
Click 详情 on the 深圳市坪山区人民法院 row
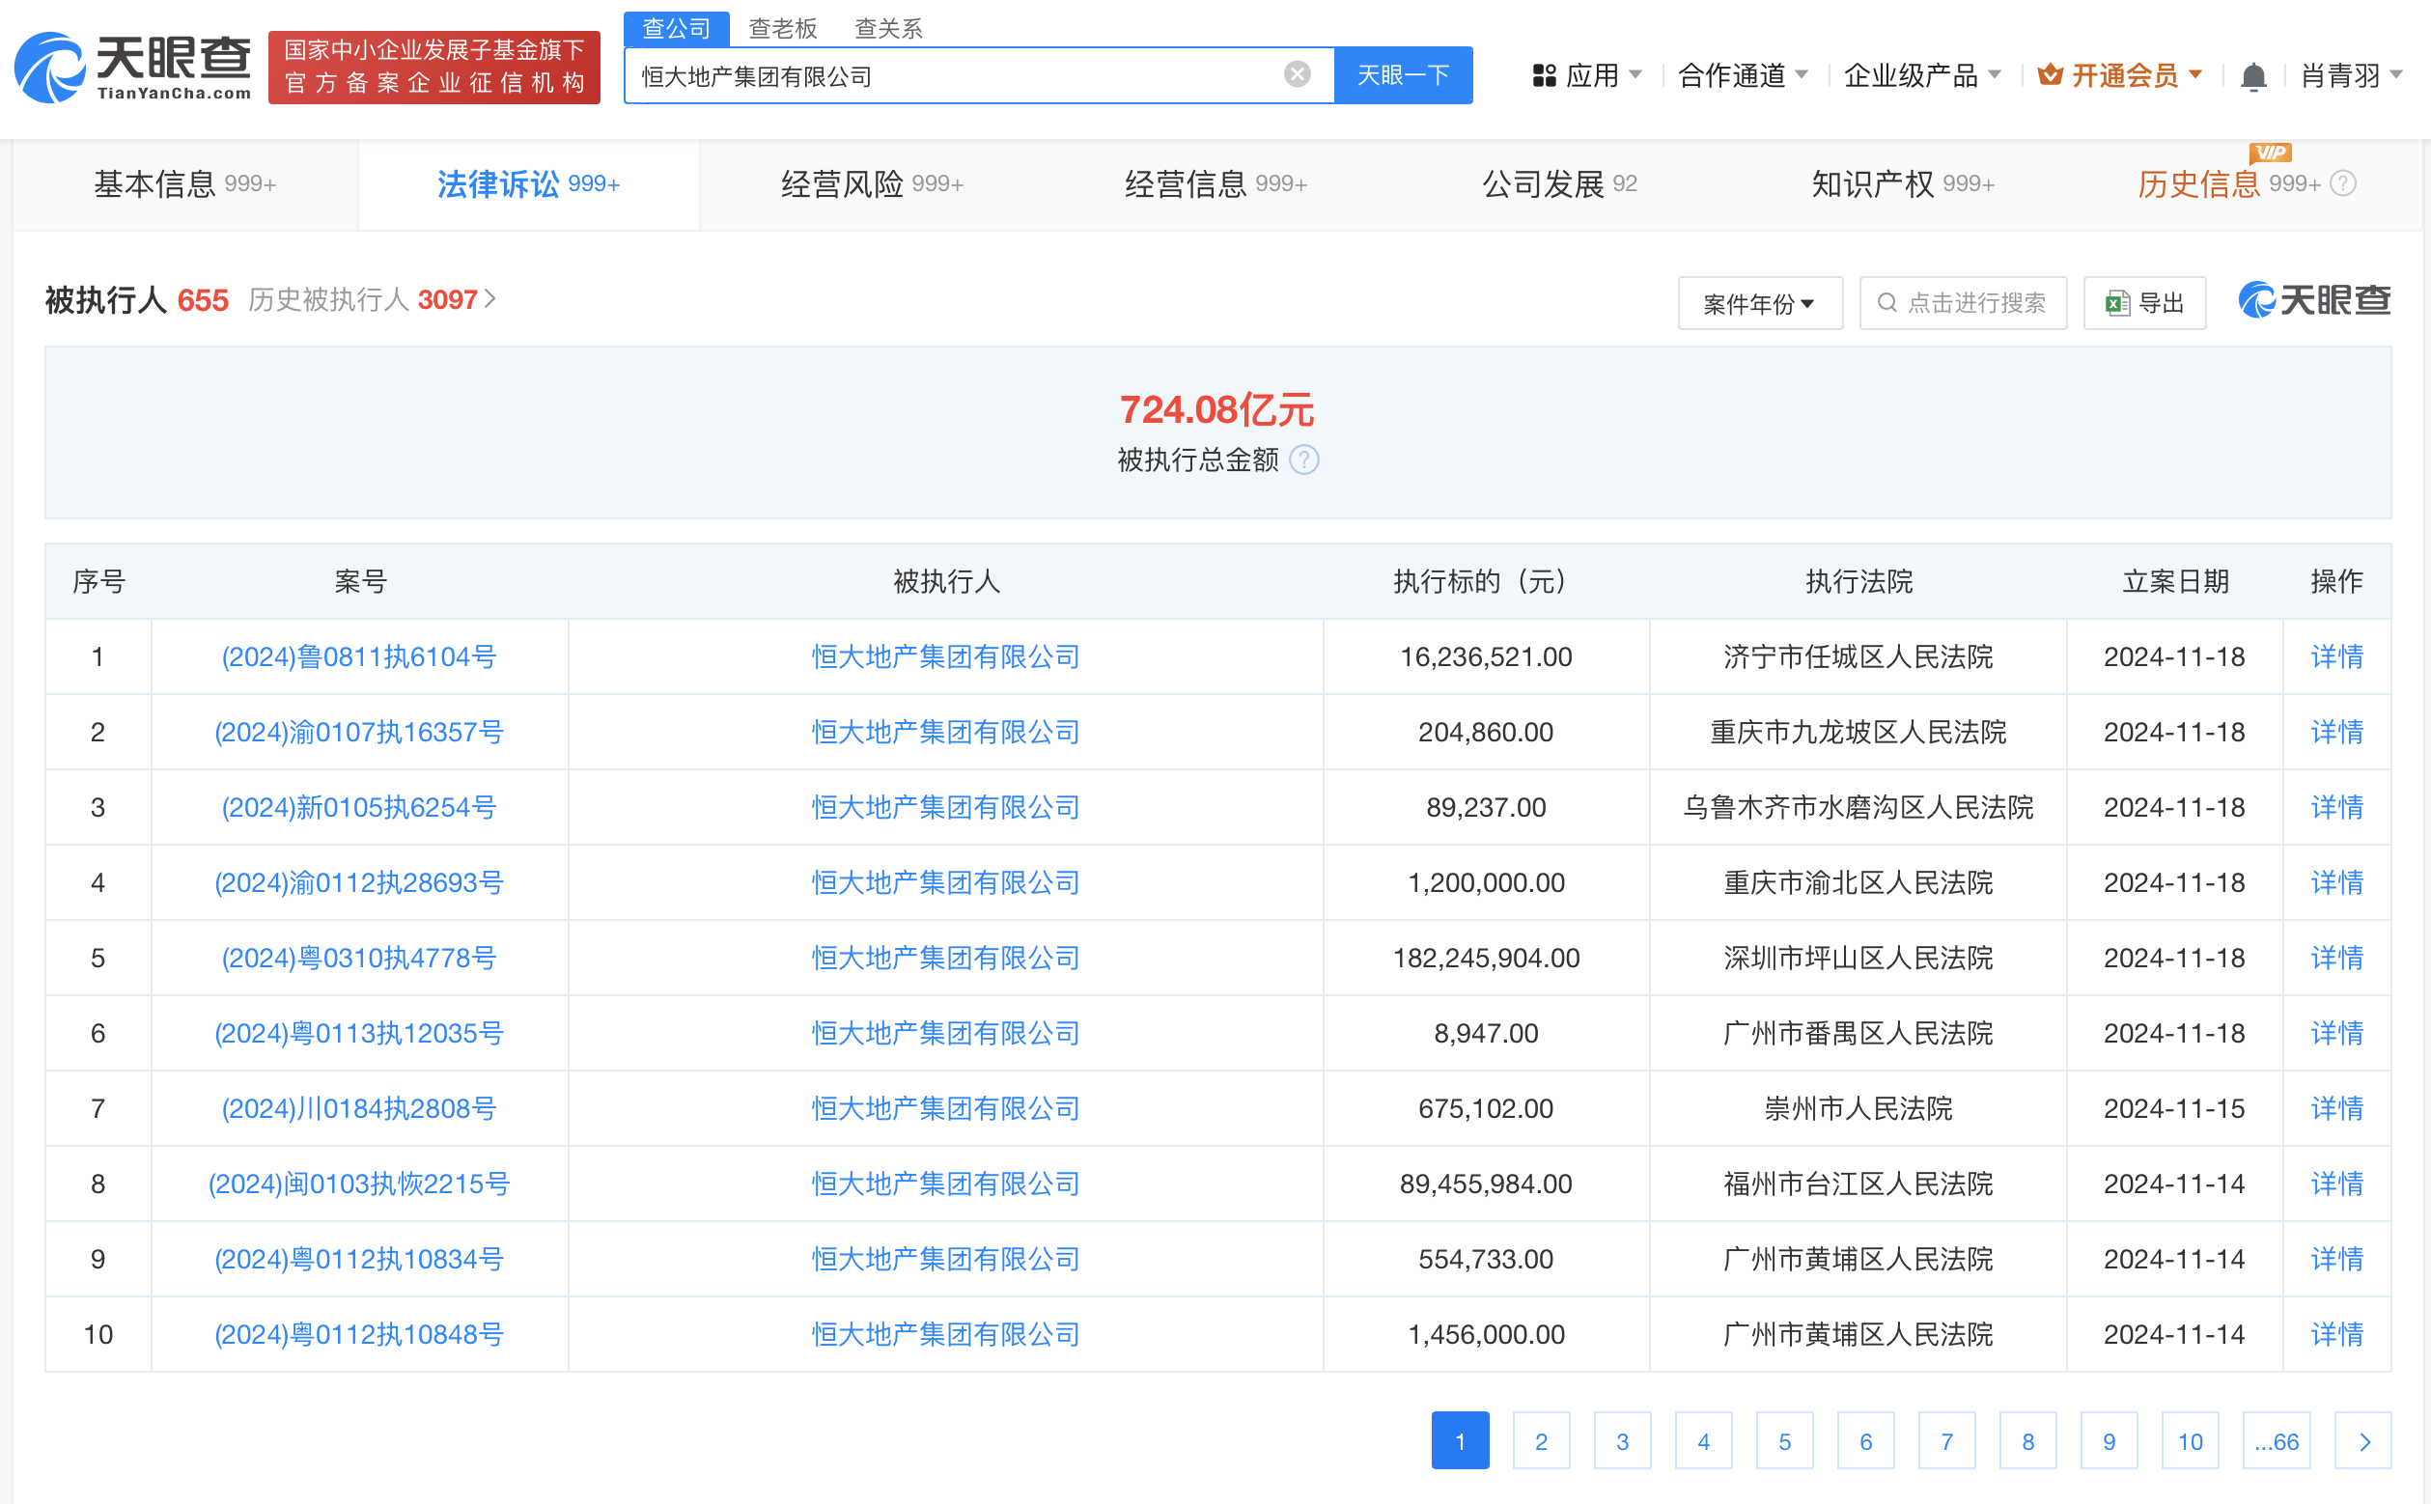2335,958
